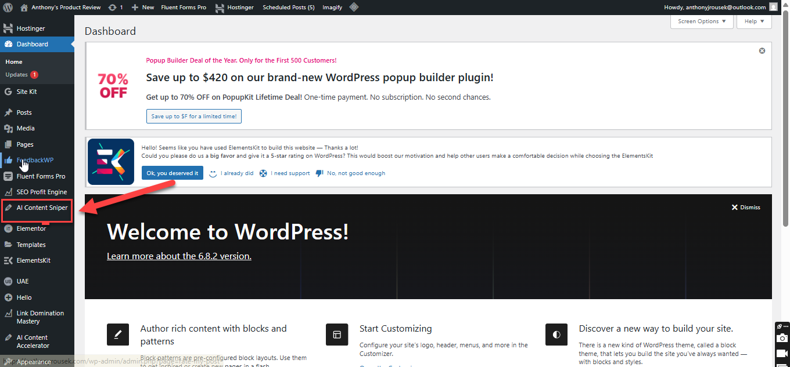This screenshot has width=790, height=367.
Task: Click the Hello plus icon in the sidebar
Action: [8, 297]
